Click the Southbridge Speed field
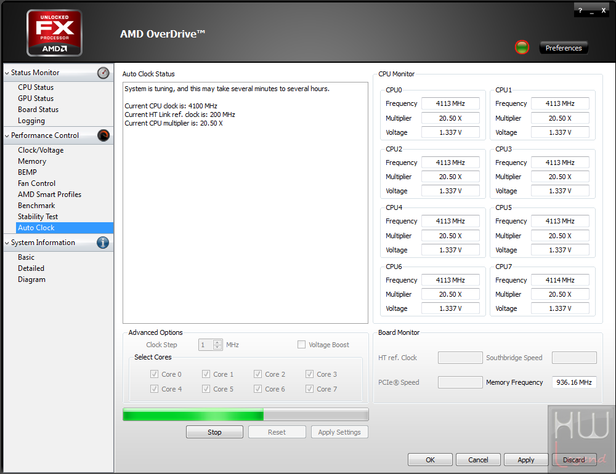Screen dimensions: 616x474 point(574,358)
